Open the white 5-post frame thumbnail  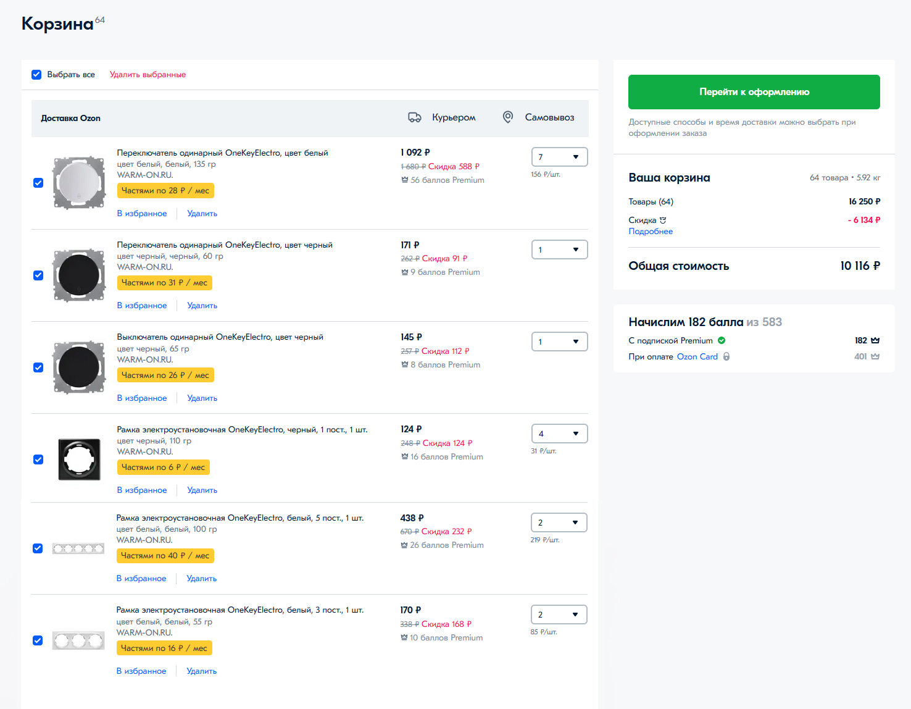78,548
